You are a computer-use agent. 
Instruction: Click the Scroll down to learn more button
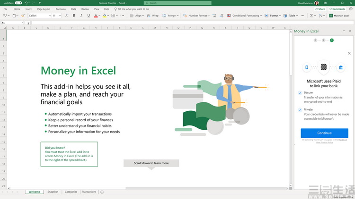[x=151, y=163]
